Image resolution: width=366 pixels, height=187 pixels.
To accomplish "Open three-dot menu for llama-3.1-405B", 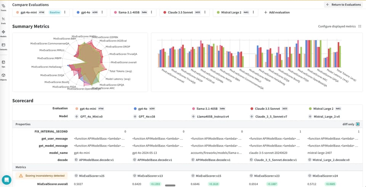I will pos(152,12).
